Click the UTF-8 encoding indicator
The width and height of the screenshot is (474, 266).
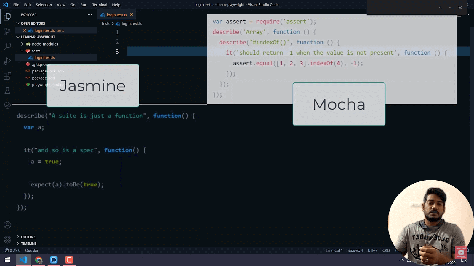coord(372,250)
